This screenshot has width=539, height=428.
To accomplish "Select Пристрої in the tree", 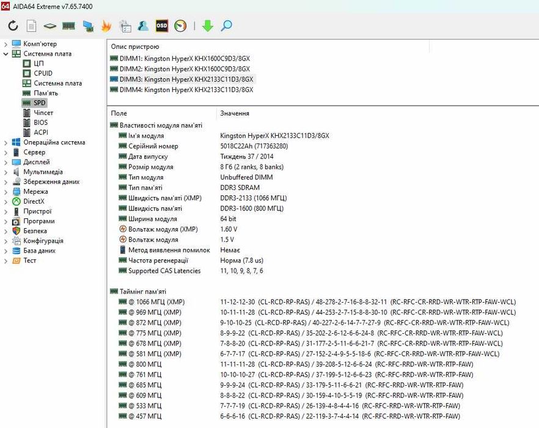I will point(37,212).
